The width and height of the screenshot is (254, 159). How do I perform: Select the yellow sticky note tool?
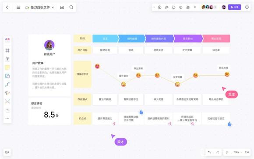tap(7, 67)
